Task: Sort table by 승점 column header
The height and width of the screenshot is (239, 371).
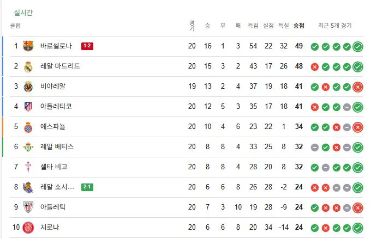Action: click(x=298, y=26)
